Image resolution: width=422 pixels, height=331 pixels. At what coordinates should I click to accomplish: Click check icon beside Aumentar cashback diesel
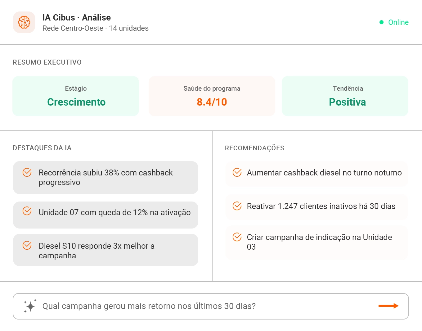click(x=237, y=172)
